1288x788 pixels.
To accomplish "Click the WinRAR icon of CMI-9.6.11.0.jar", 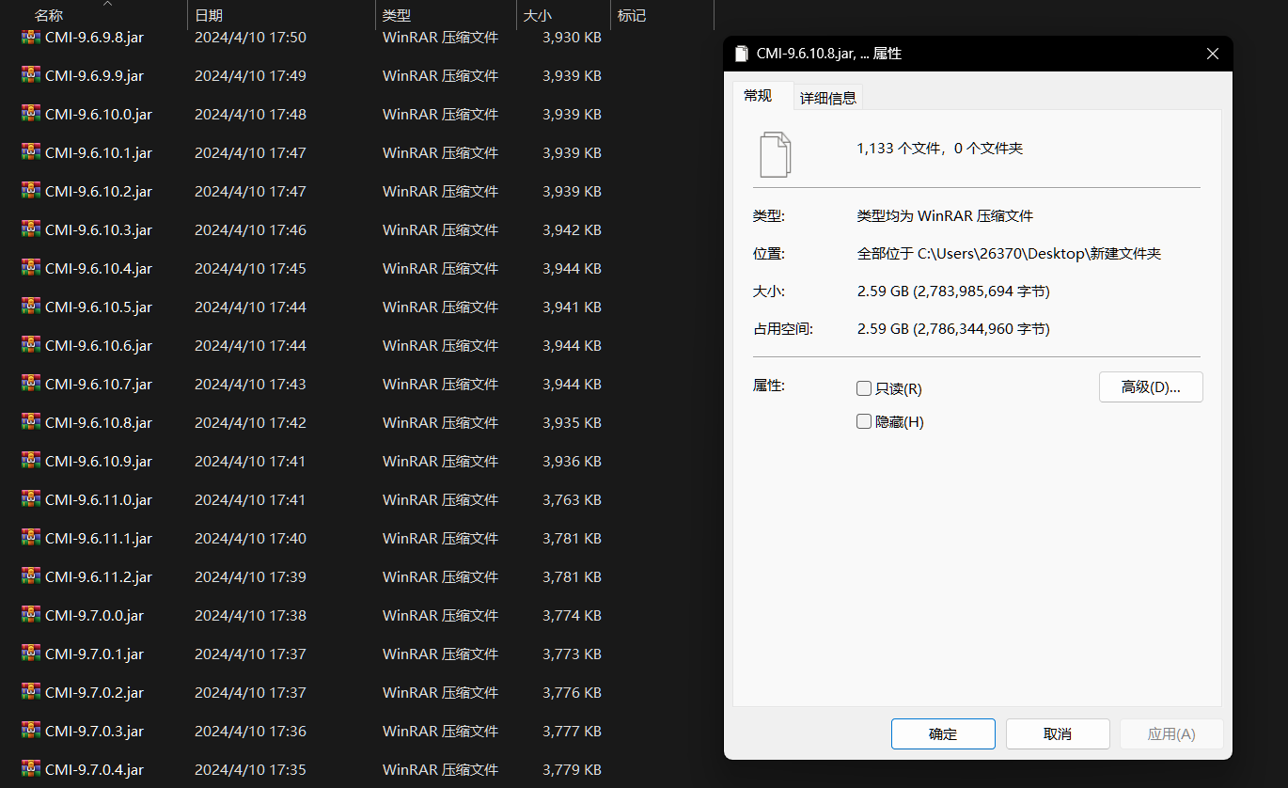I will pyautogui.click(x=31, y=498).
